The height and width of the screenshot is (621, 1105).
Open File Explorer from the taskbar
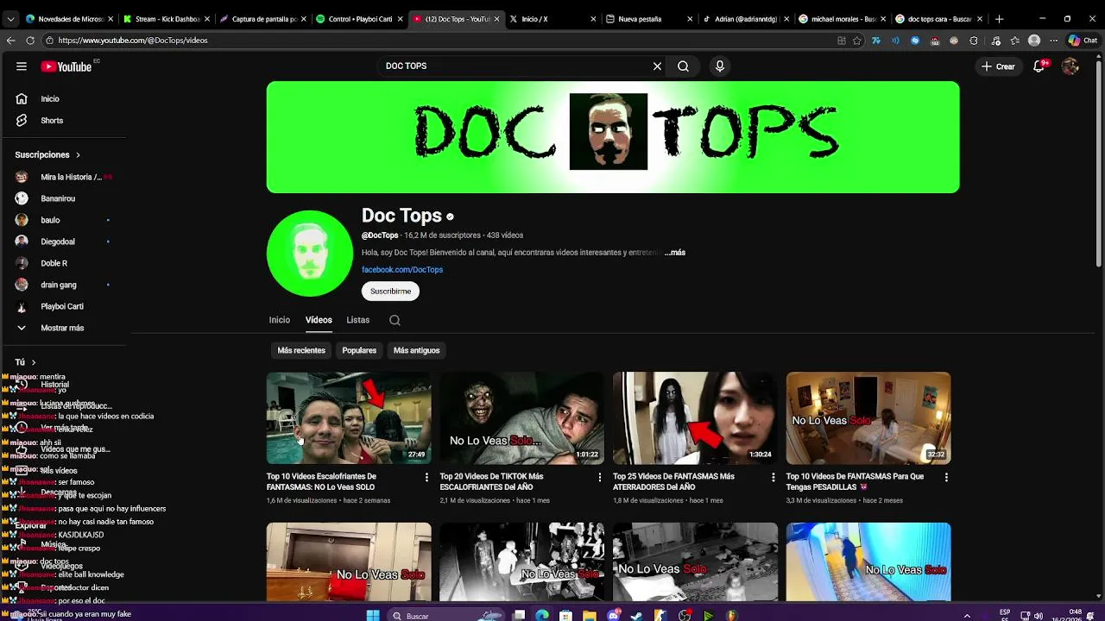(x=589, y=616)
